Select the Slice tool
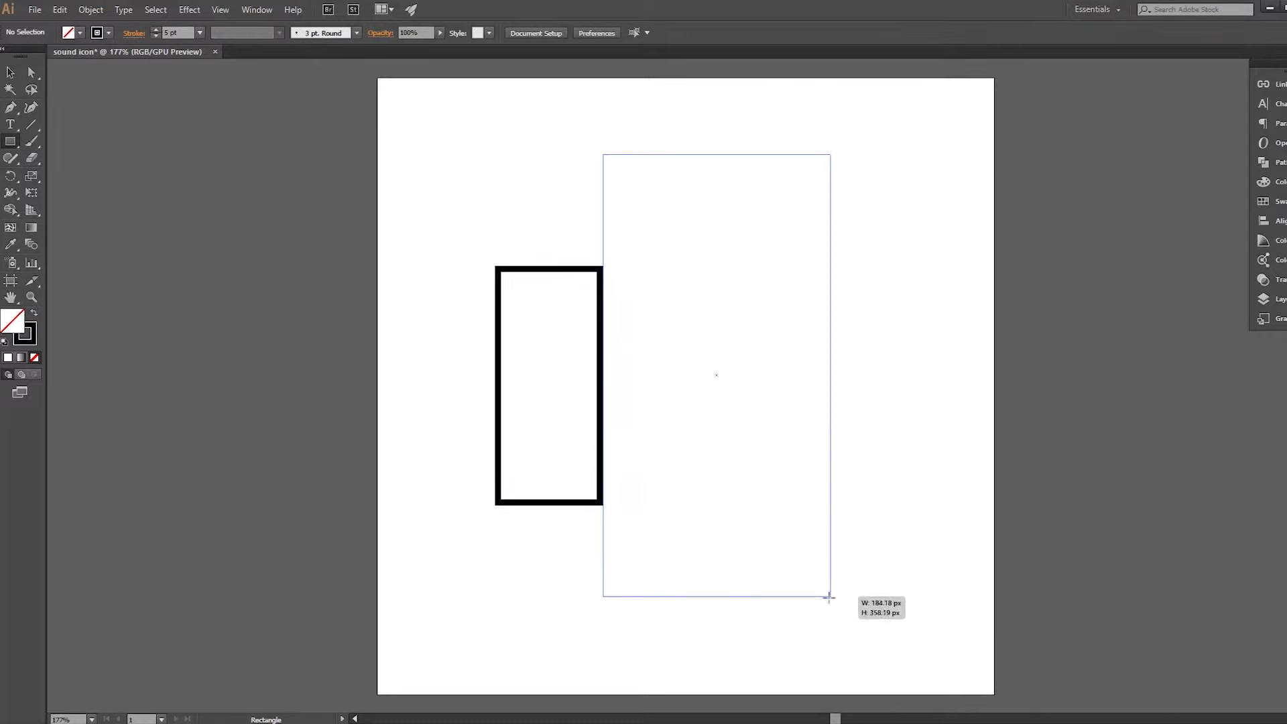This screenshot has height=724, width=1287. point(32,281)
